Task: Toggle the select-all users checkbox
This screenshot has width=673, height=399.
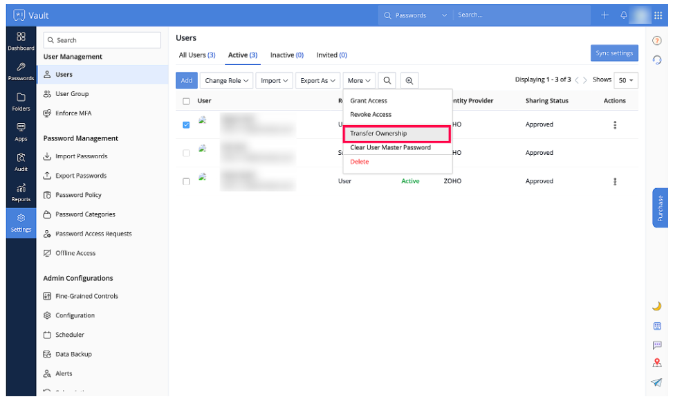Action: coord(186,101)
